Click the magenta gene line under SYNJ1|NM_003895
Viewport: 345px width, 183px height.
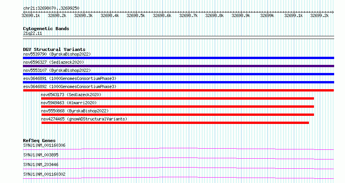(x=178, y=159)
